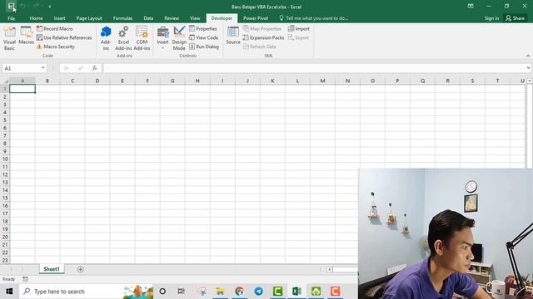Open COM Add-ins manager
Image resolution: width=533 pixels, height=299 pixels.
pyautogui.click(x=142, y=38)
